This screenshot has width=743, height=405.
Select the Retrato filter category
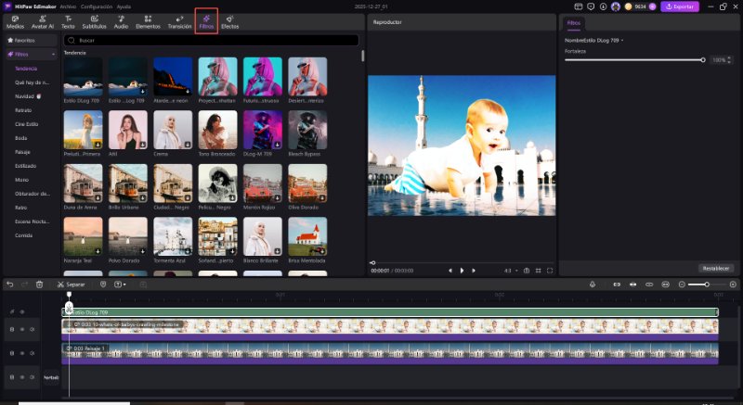[23, 110]
